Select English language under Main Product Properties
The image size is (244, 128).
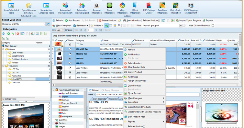point(65,97)
